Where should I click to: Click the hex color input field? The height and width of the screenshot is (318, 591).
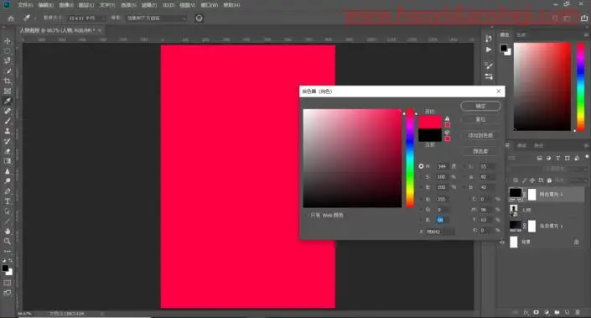[440, 232]
